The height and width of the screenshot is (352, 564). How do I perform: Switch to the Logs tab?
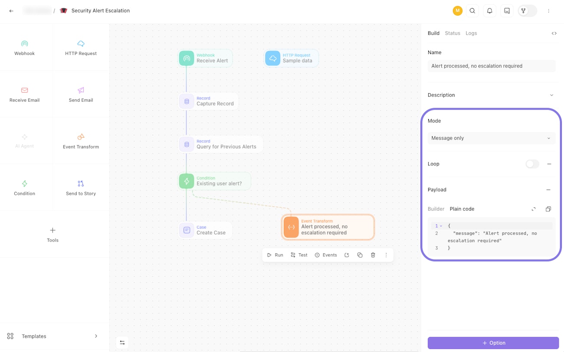coord(471,33)
